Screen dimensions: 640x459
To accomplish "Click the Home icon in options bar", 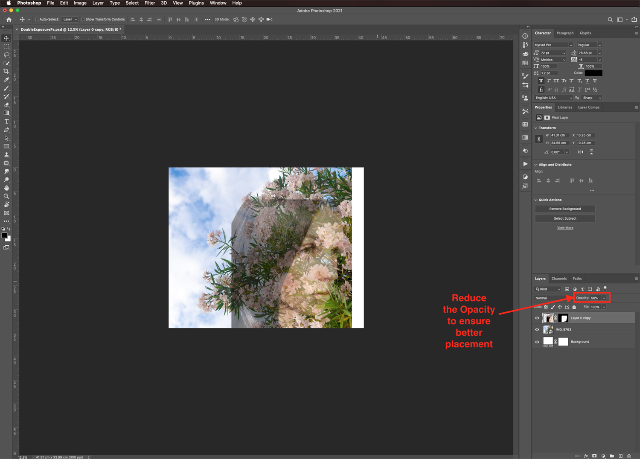I will coord(9,19).
